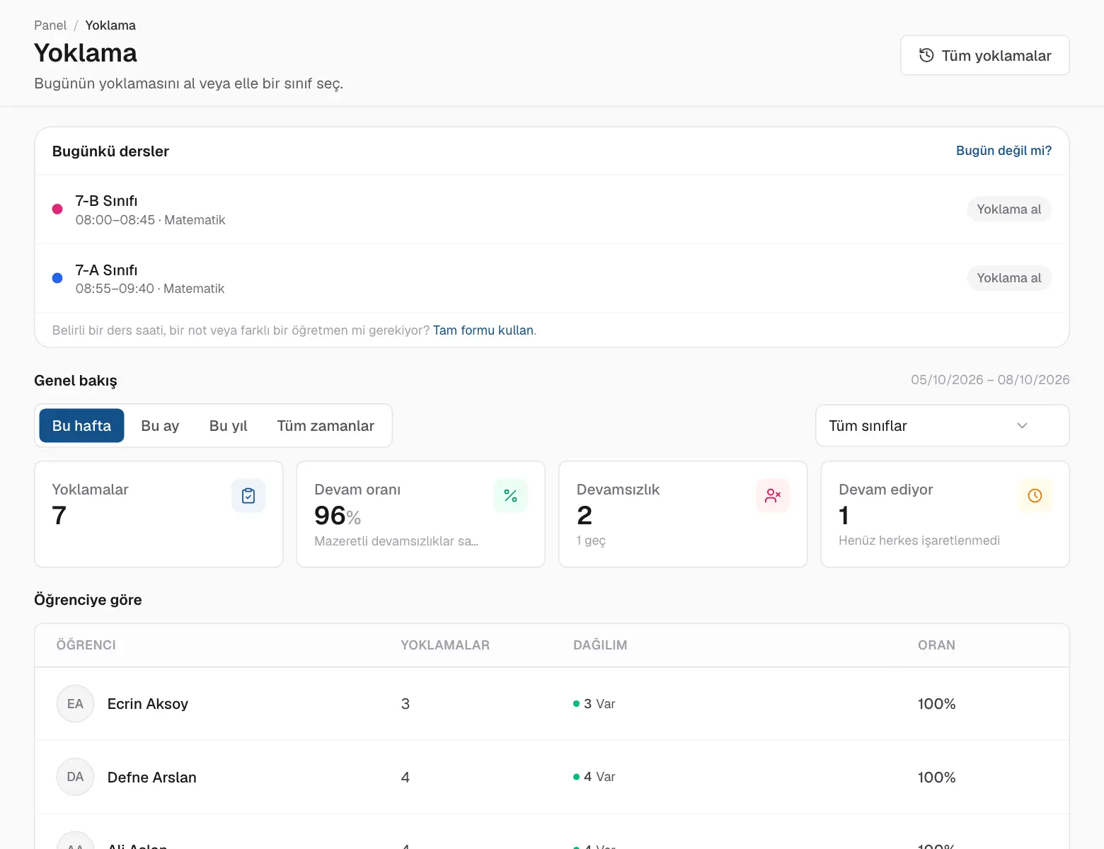
Task: Click the percent icon on Devam oranı card
Action: (510, 496)
